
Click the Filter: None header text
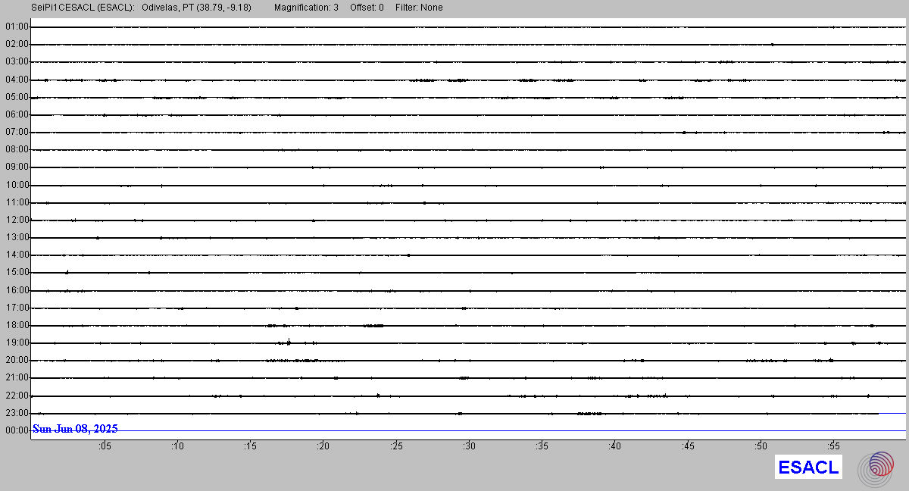click(419, 8)
